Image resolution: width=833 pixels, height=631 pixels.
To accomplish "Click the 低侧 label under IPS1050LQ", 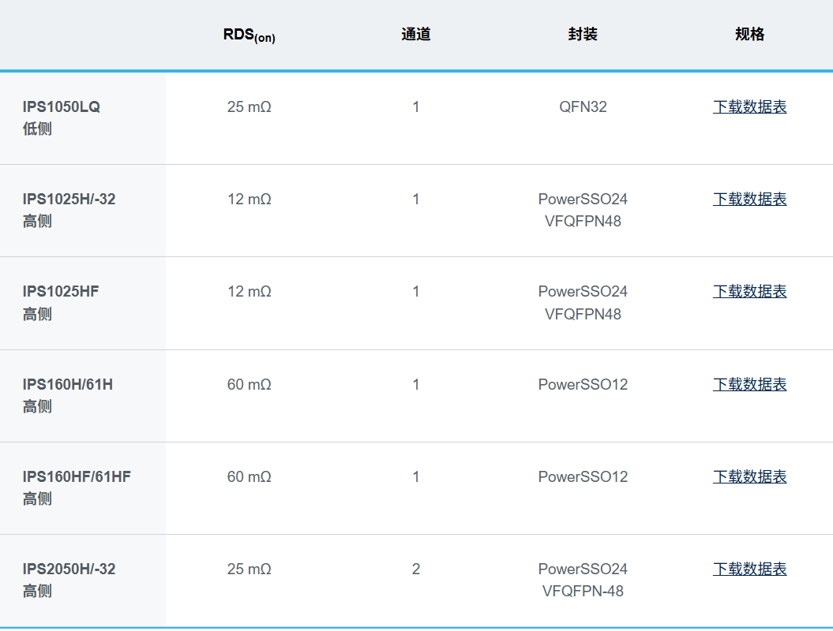I will [x=37, y=129].
